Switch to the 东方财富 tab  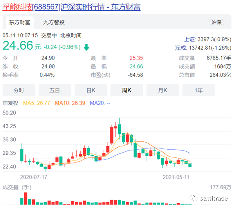20,22
